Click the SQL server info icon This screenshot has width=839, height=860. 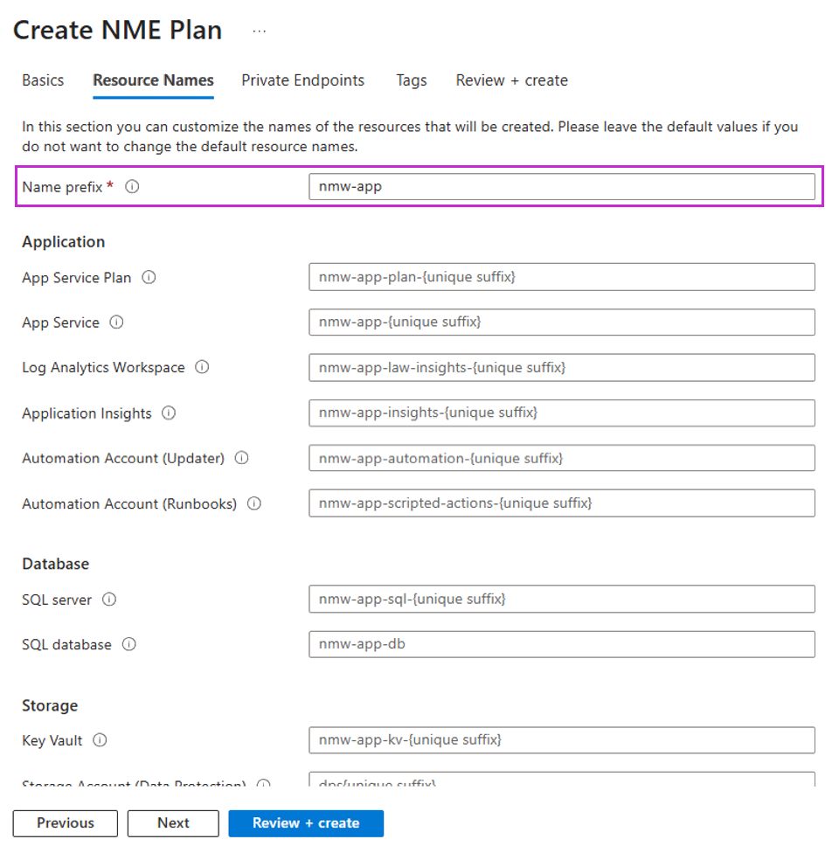point(110,600)
